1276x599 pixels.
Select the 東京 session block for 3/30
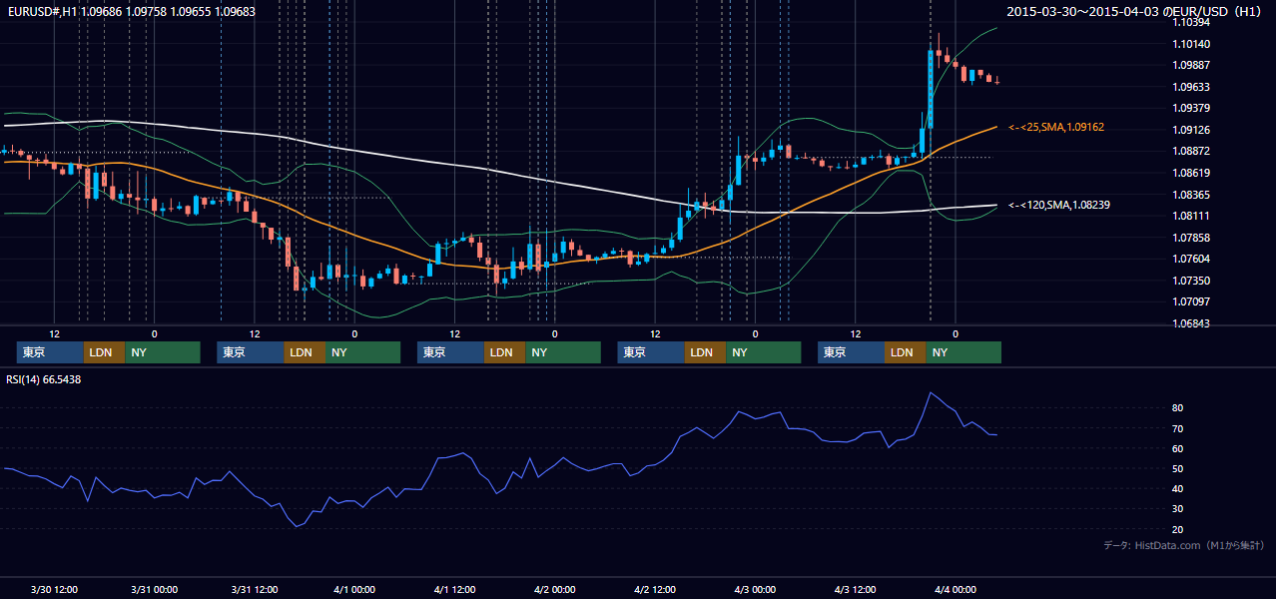click(x=50, y=352)
